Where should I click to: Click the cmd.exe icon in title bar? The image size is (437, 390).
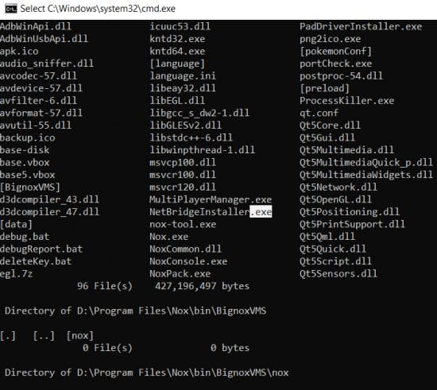(11, 9)
